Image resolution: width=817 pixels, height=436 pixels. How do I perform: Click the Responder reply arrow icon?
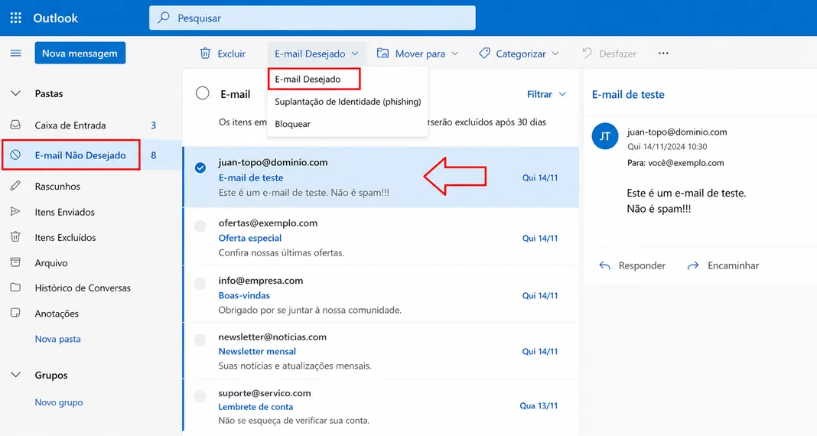[x=605, y=265]
